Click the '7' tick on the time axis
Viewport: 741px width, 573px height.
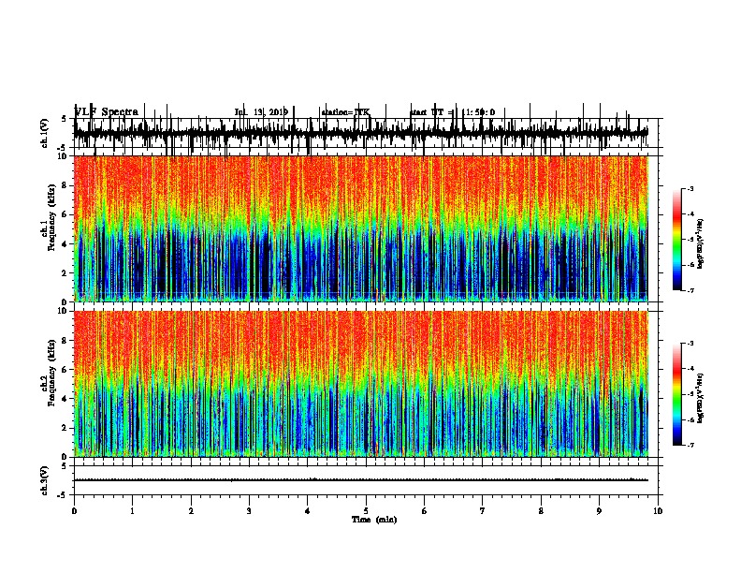[x=483, y=511]
